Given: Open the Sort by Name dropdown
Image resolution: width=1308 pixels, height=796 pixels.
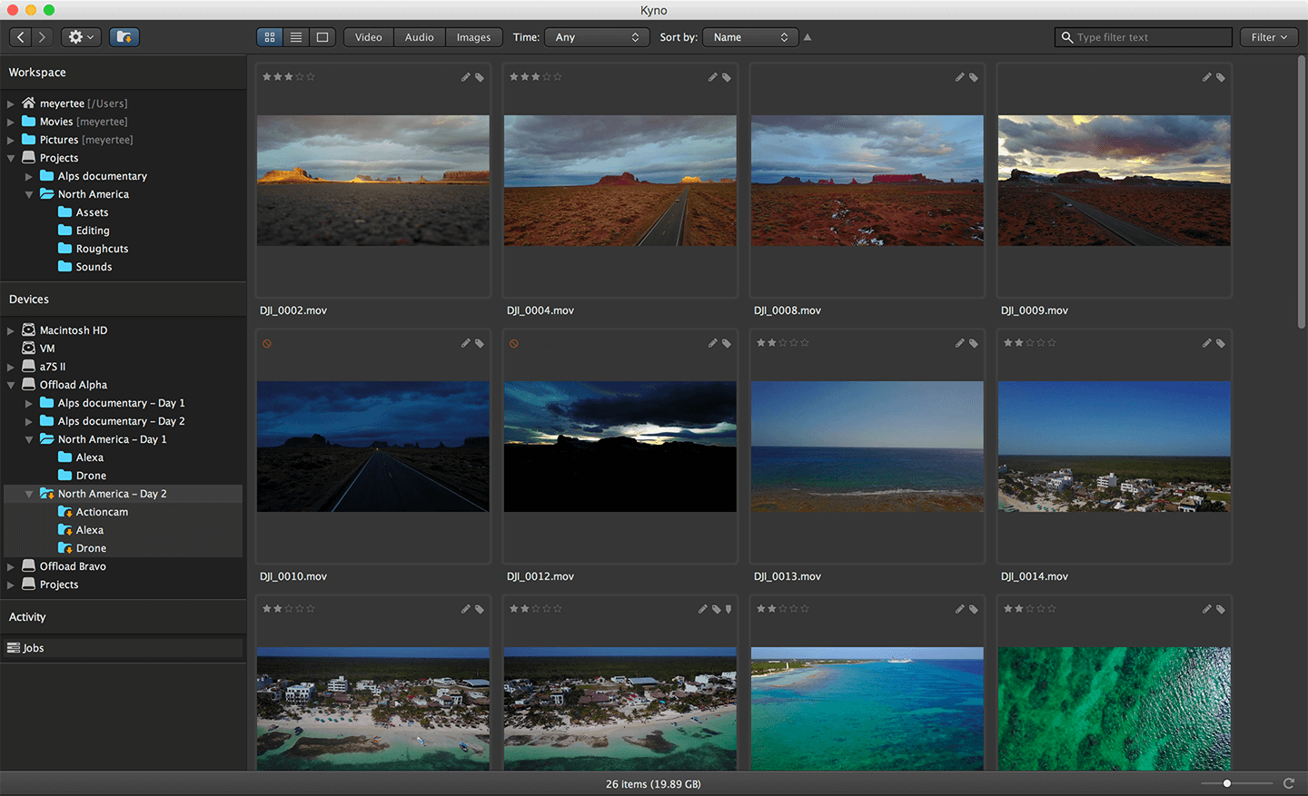Looking at the screenshot, I should [x=749, y=37].
